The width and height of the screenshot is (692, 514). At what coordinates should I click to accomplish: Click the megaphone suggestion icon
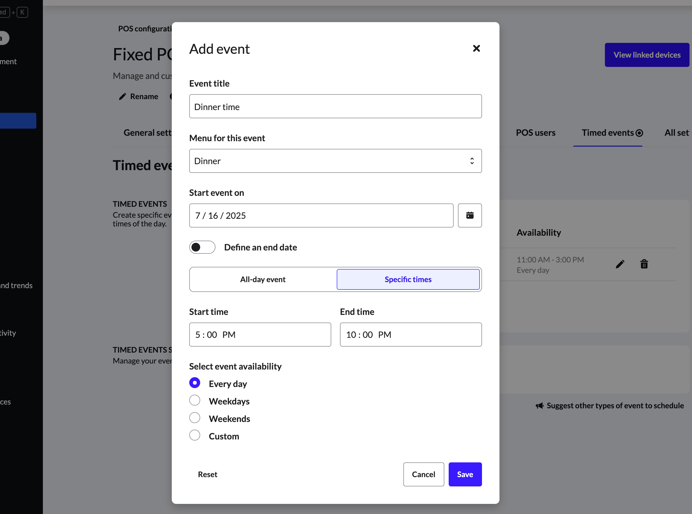[x=539, y=405]
